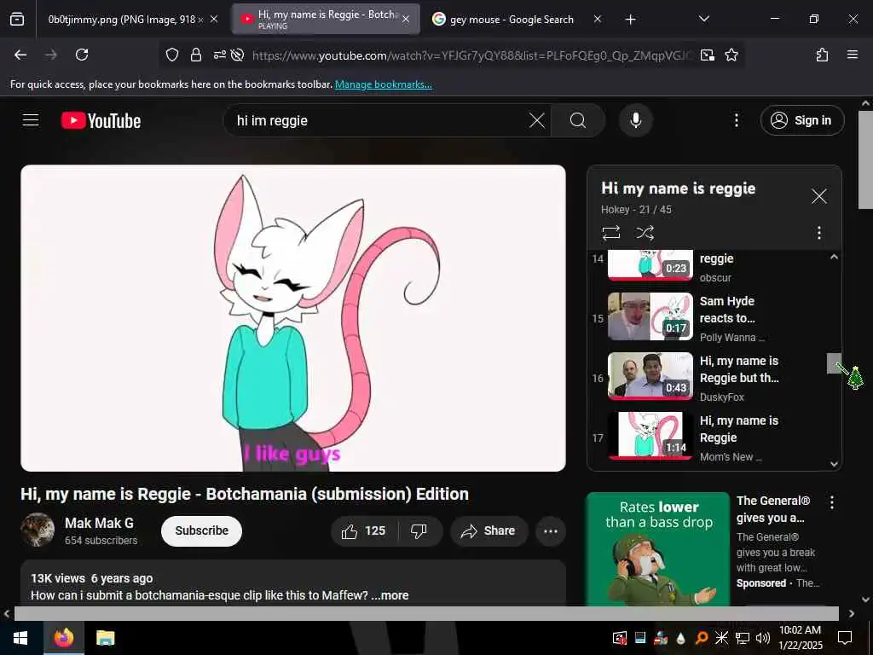Dislike the video with thumbs down
Image resolution: width=873 pixels, height=655 pixels.
419,530
